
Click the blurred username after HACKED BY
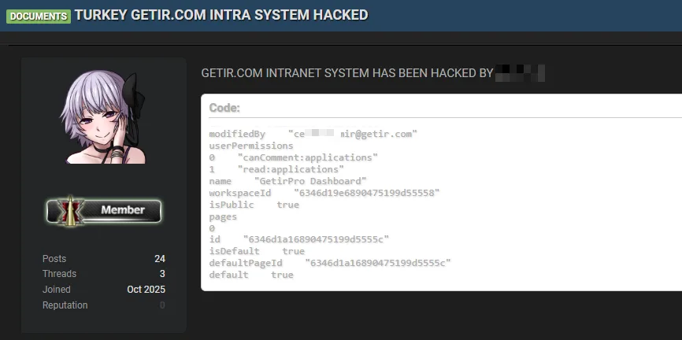click(520, 73)
